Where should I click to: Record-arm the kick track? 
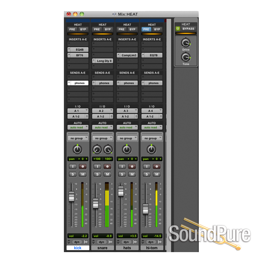[83, 166]
